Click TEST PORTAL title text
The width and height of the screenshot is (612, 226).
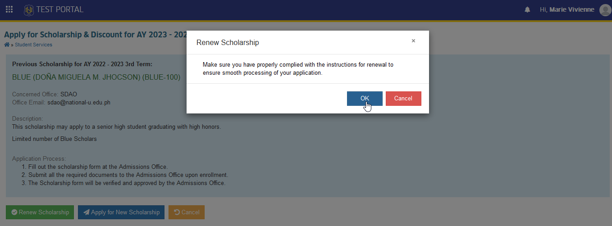(60, 9)
